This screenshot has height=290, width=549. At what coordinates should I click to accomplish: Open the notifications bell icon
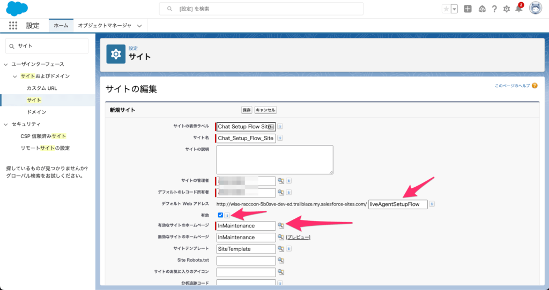point(519,9)
